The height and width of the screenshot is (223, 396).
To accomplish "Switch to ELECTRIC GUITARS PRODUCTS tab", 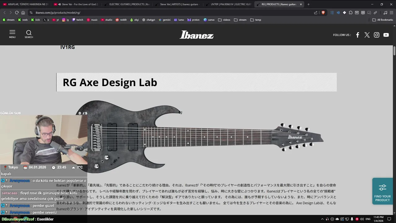I will 126,4.
